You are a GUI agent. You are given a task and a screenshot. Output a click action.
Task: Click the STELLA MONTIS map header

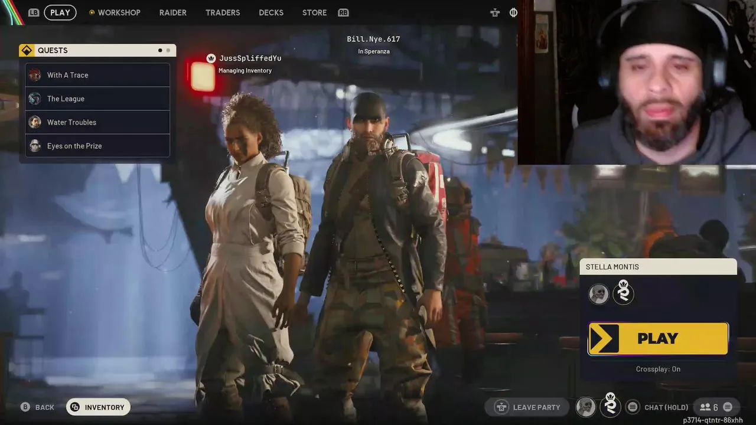pyautogui.click(x=658, y=267)
